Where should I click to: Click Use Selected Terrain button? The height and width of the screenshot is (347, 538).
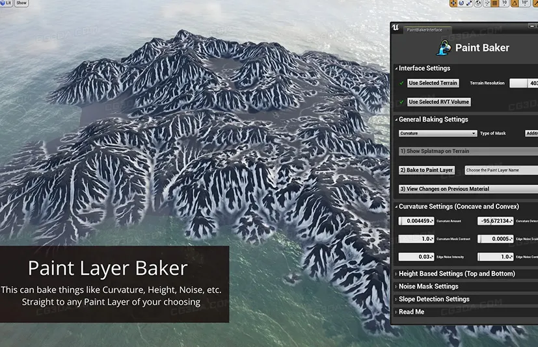point(433,83)
